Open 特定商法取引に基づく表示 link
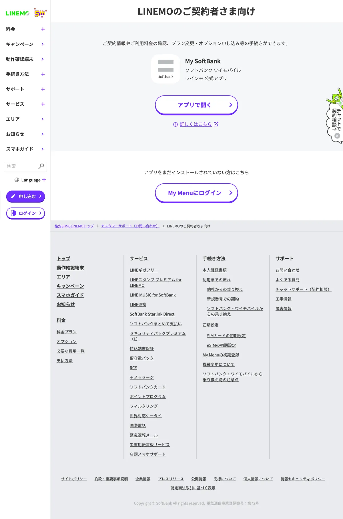 (193, 488)
